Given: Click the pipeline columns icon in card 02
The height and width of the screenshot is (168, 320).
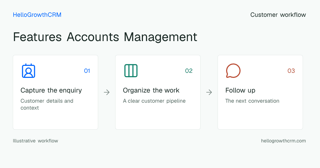Looking at the screenshot, I should pyautogui.click(x=131, y=71).
